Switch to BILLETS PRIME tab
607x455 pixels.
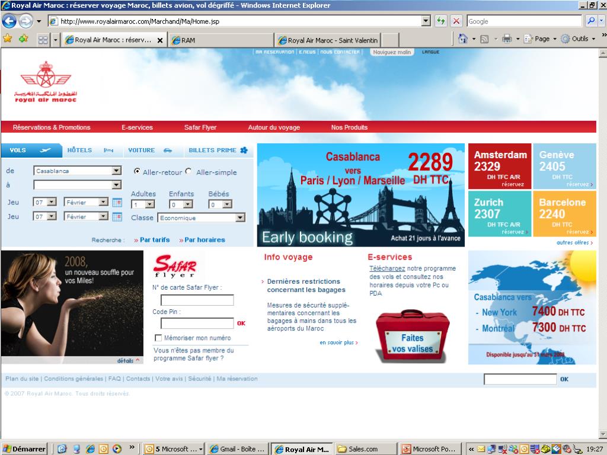click(x=218, y=150)
